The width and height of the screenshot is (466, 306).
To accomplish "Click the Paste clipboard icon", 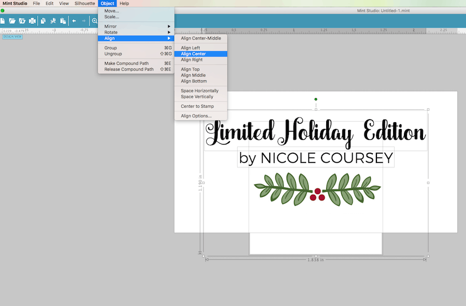I will coord(63,21).
